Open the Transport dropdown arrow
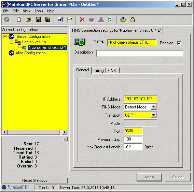Viewport: 194px width, 192px height. click(x=153, y=115)
